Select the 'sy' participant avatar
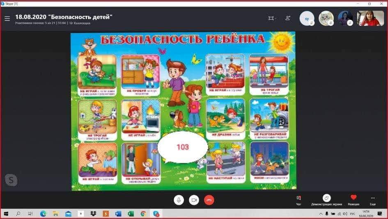This screenshot has width=388, height=219. [307, 18]
